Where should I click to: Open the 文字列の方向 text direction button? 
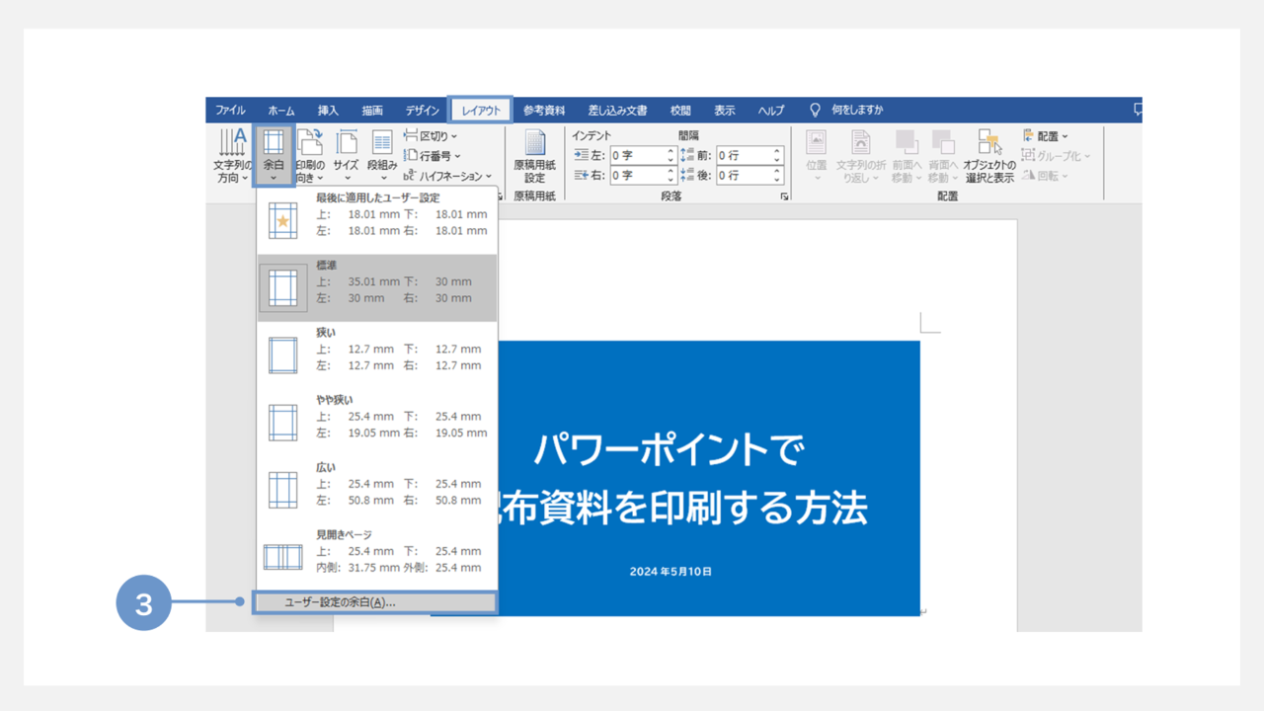tap(232, 156)
